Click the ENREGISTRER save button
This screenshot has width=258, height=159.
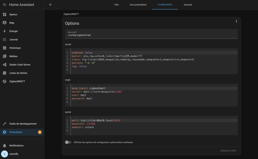[x=228, y=151]
